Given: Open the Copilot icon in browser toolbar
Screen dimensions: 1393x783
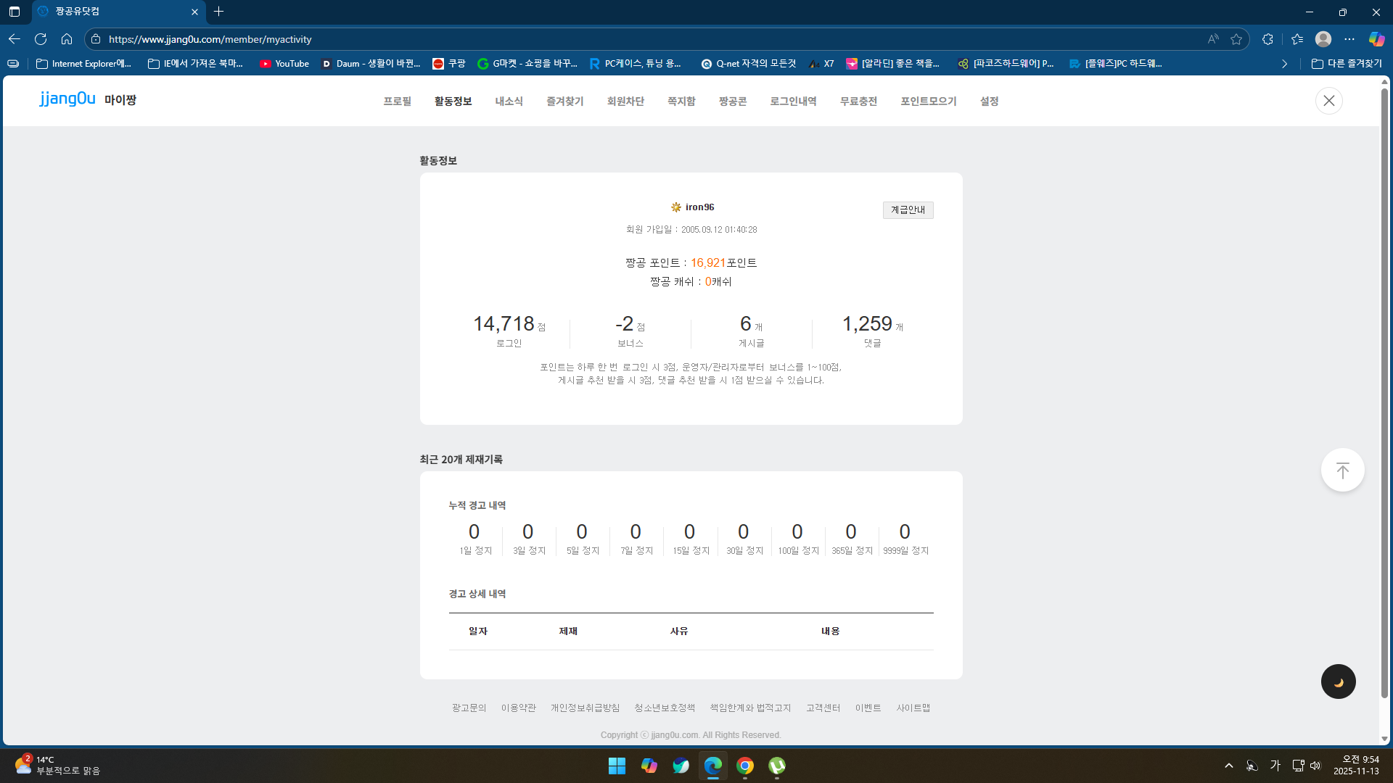Looking at the screenshot, I should click(1376, 39).
